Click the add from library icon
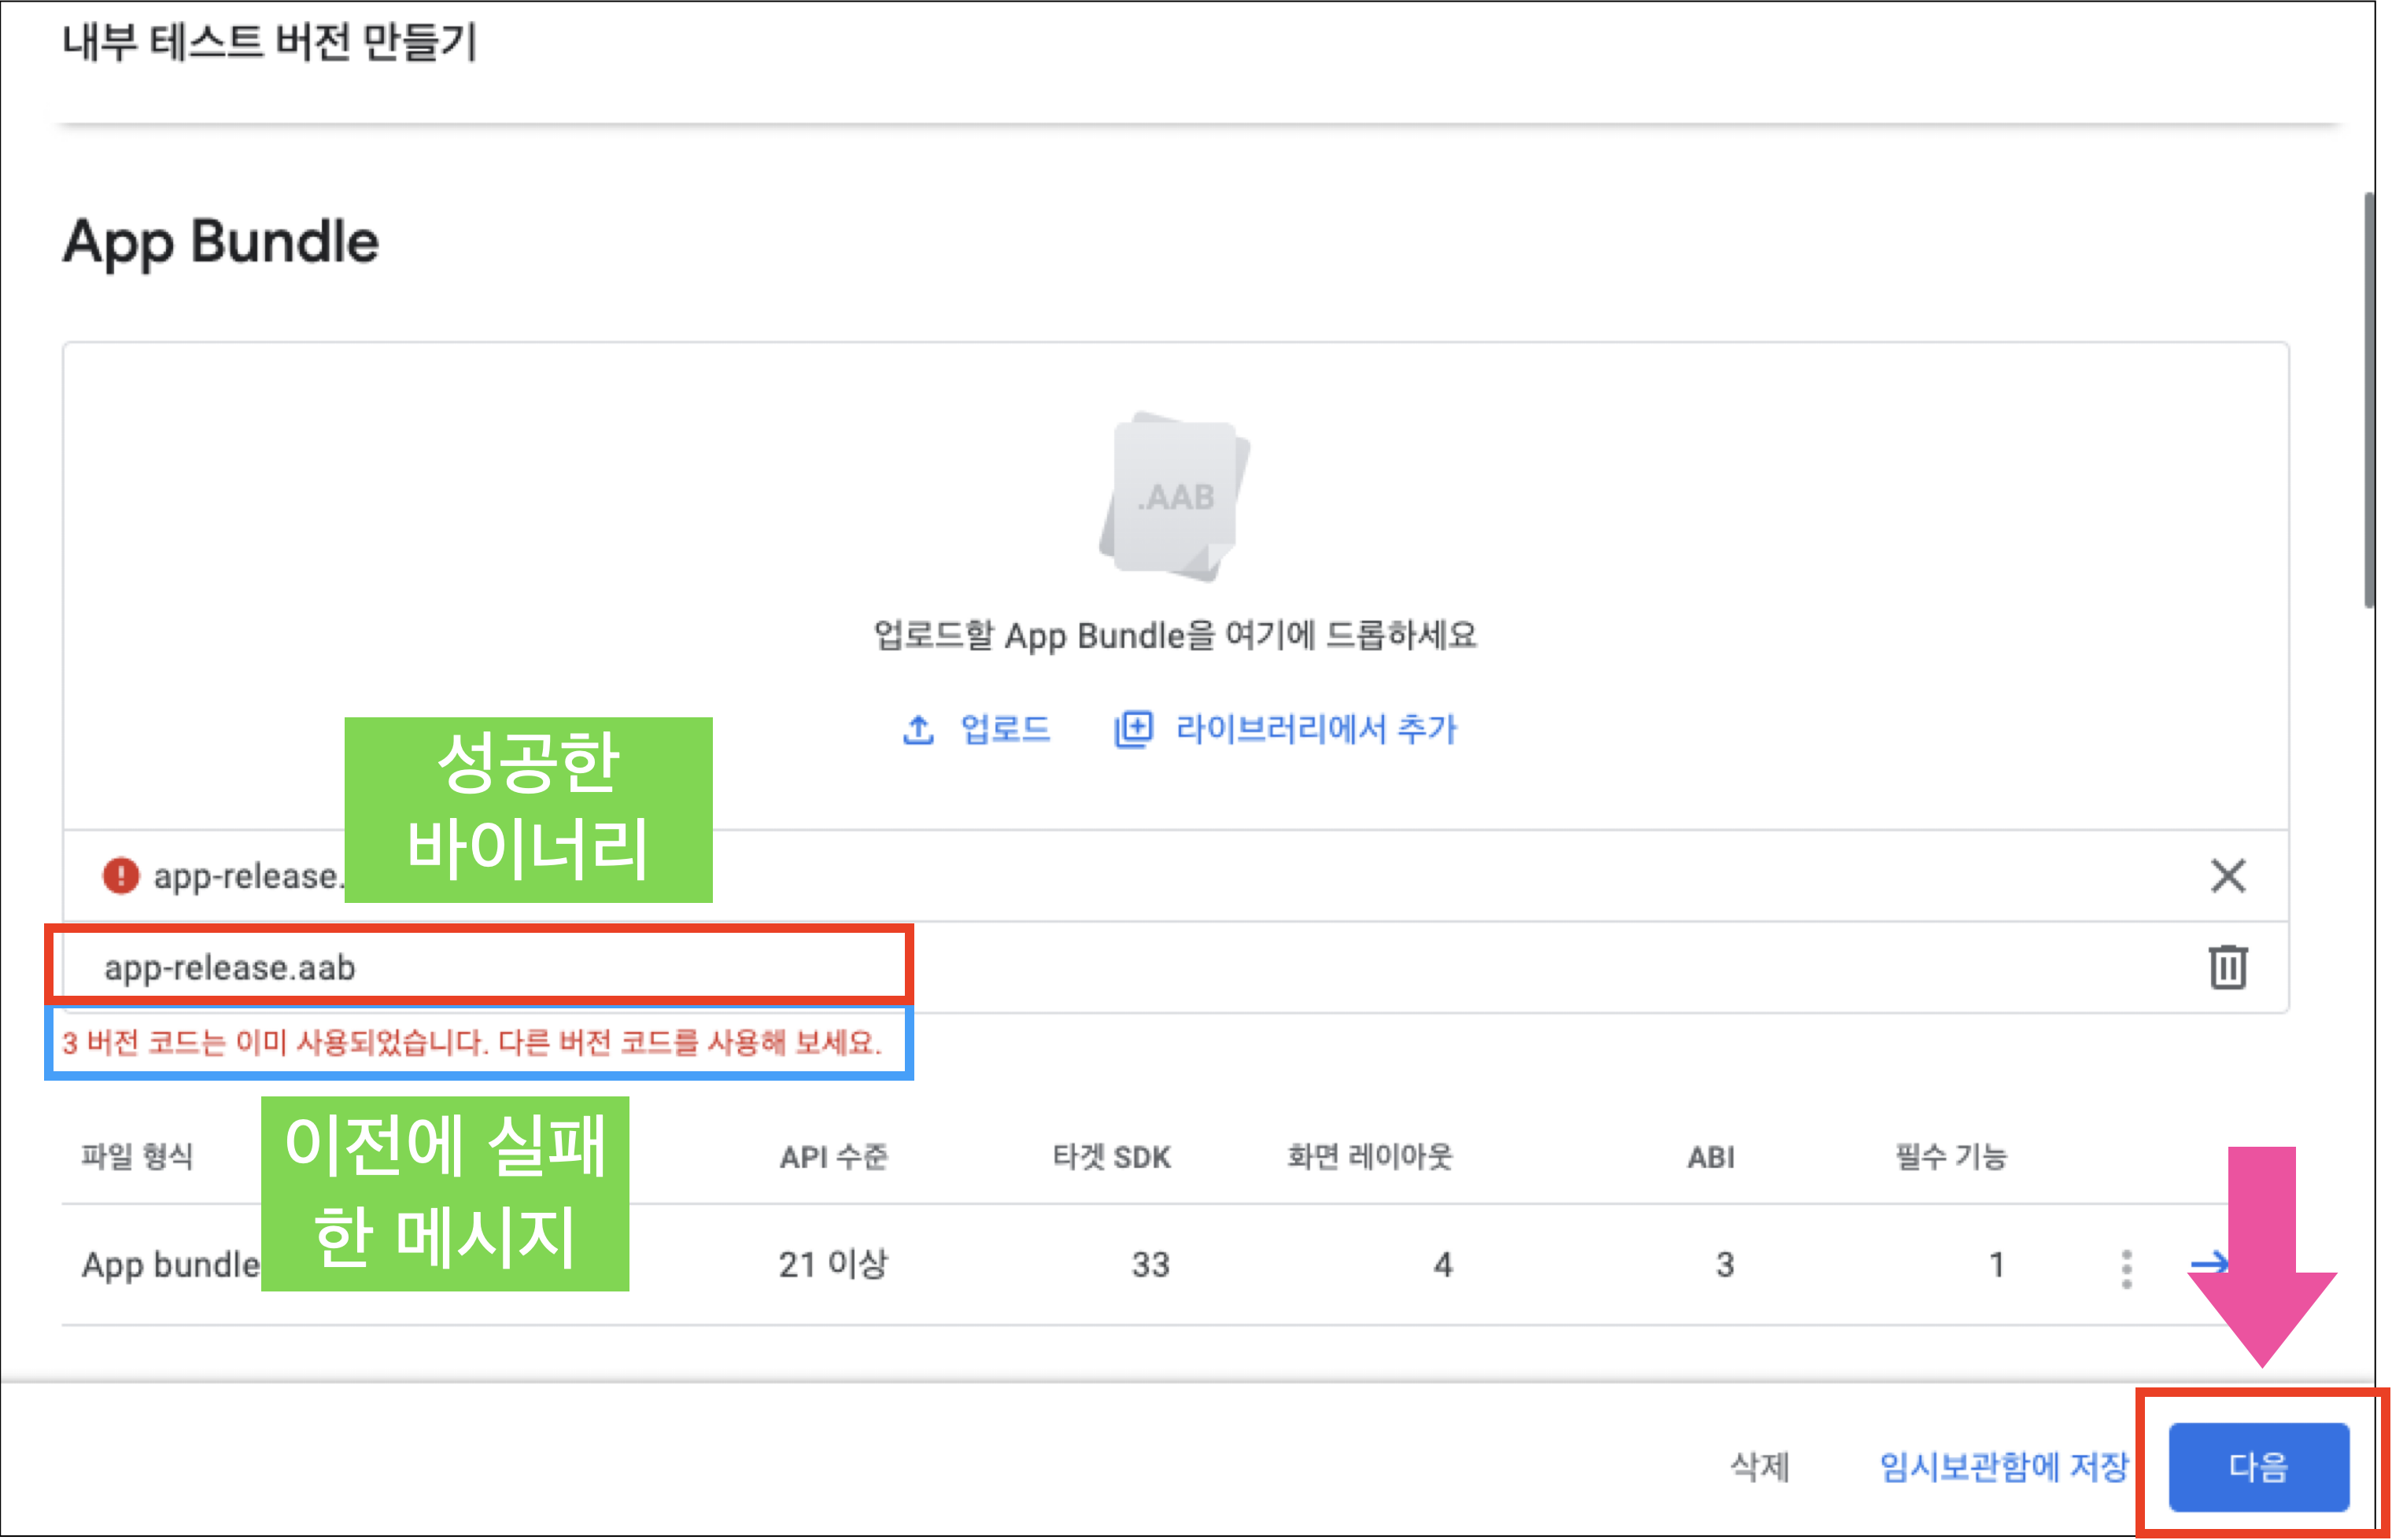Screen dimensions: 2392x1540 (x=1134, y=729)
